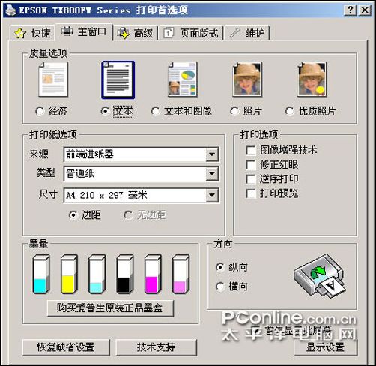
Task: Turn on the 打印预览 print preview checkbox
Action: 251,193
